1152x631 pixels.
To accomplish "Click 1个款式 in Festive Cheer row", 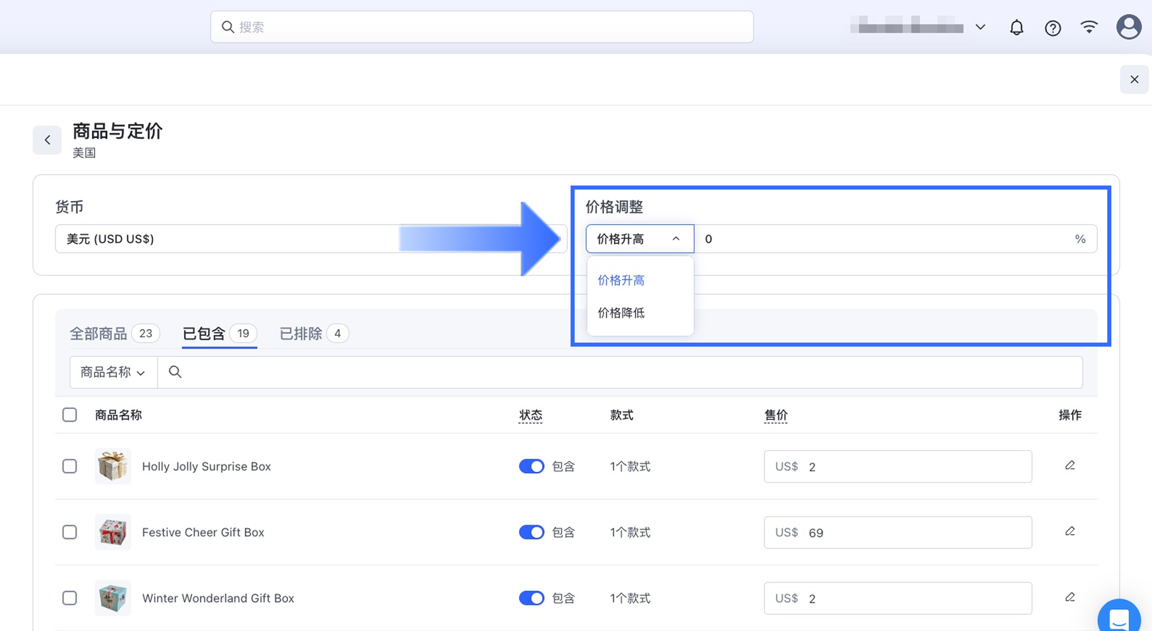I will 630,532.
